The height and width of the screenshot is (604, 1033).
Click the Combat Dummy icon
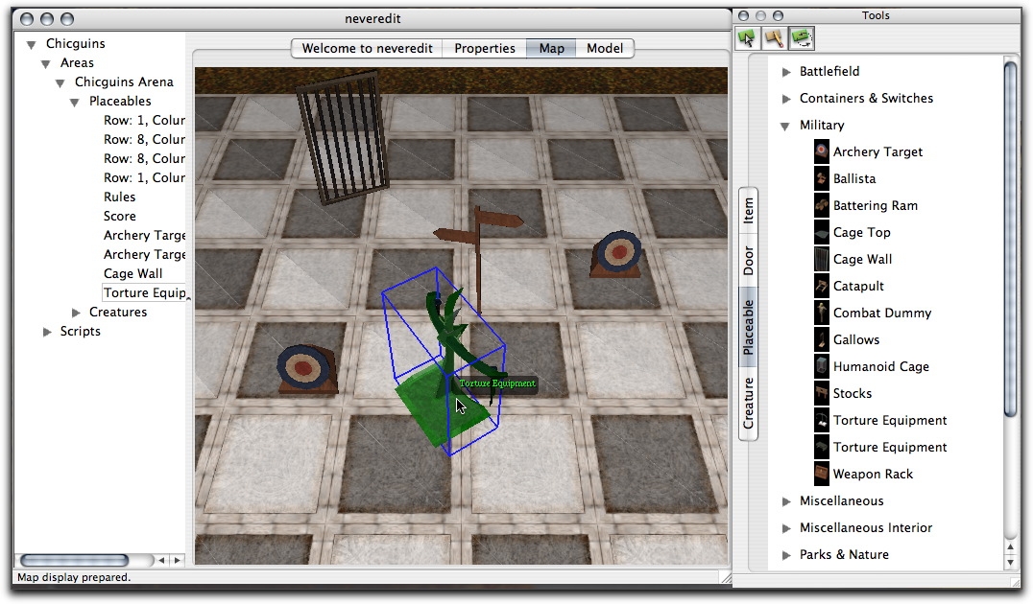click(821, 313)
